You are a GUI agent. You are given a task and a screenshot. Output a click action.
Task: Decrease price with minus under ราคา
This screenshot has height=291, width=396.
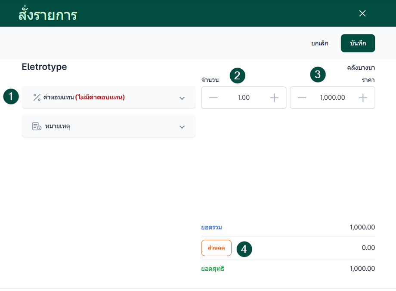tap(302, 98)
